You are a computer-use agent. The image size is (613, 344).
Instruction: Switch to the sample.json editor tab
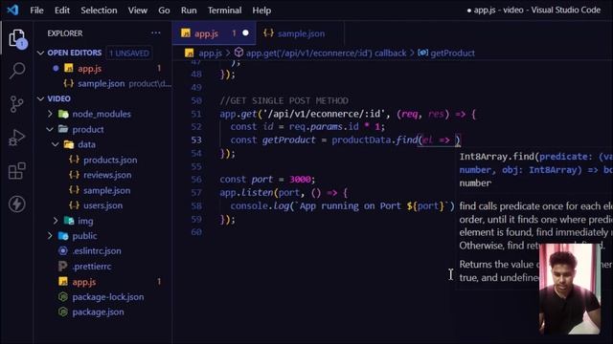(x=300, y=33)
